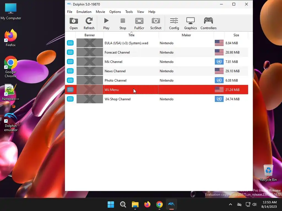Image resolution: width=282 pixels, height=211 pixels.
Task: Click the platform icon of EULA row
Action: pos(70,43)
